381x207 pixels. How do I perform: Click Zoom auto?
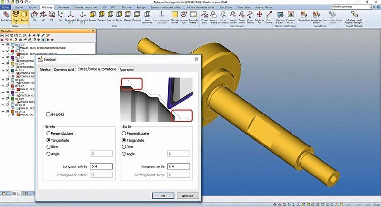(x=205, y=17)
